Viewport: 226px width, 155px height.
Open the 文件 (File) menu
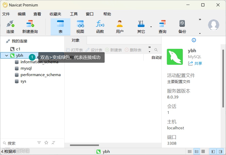coord(6,14)
